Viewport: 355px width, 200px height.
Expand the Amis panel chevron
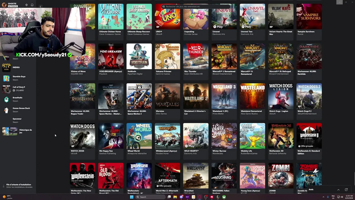[338, 190]
